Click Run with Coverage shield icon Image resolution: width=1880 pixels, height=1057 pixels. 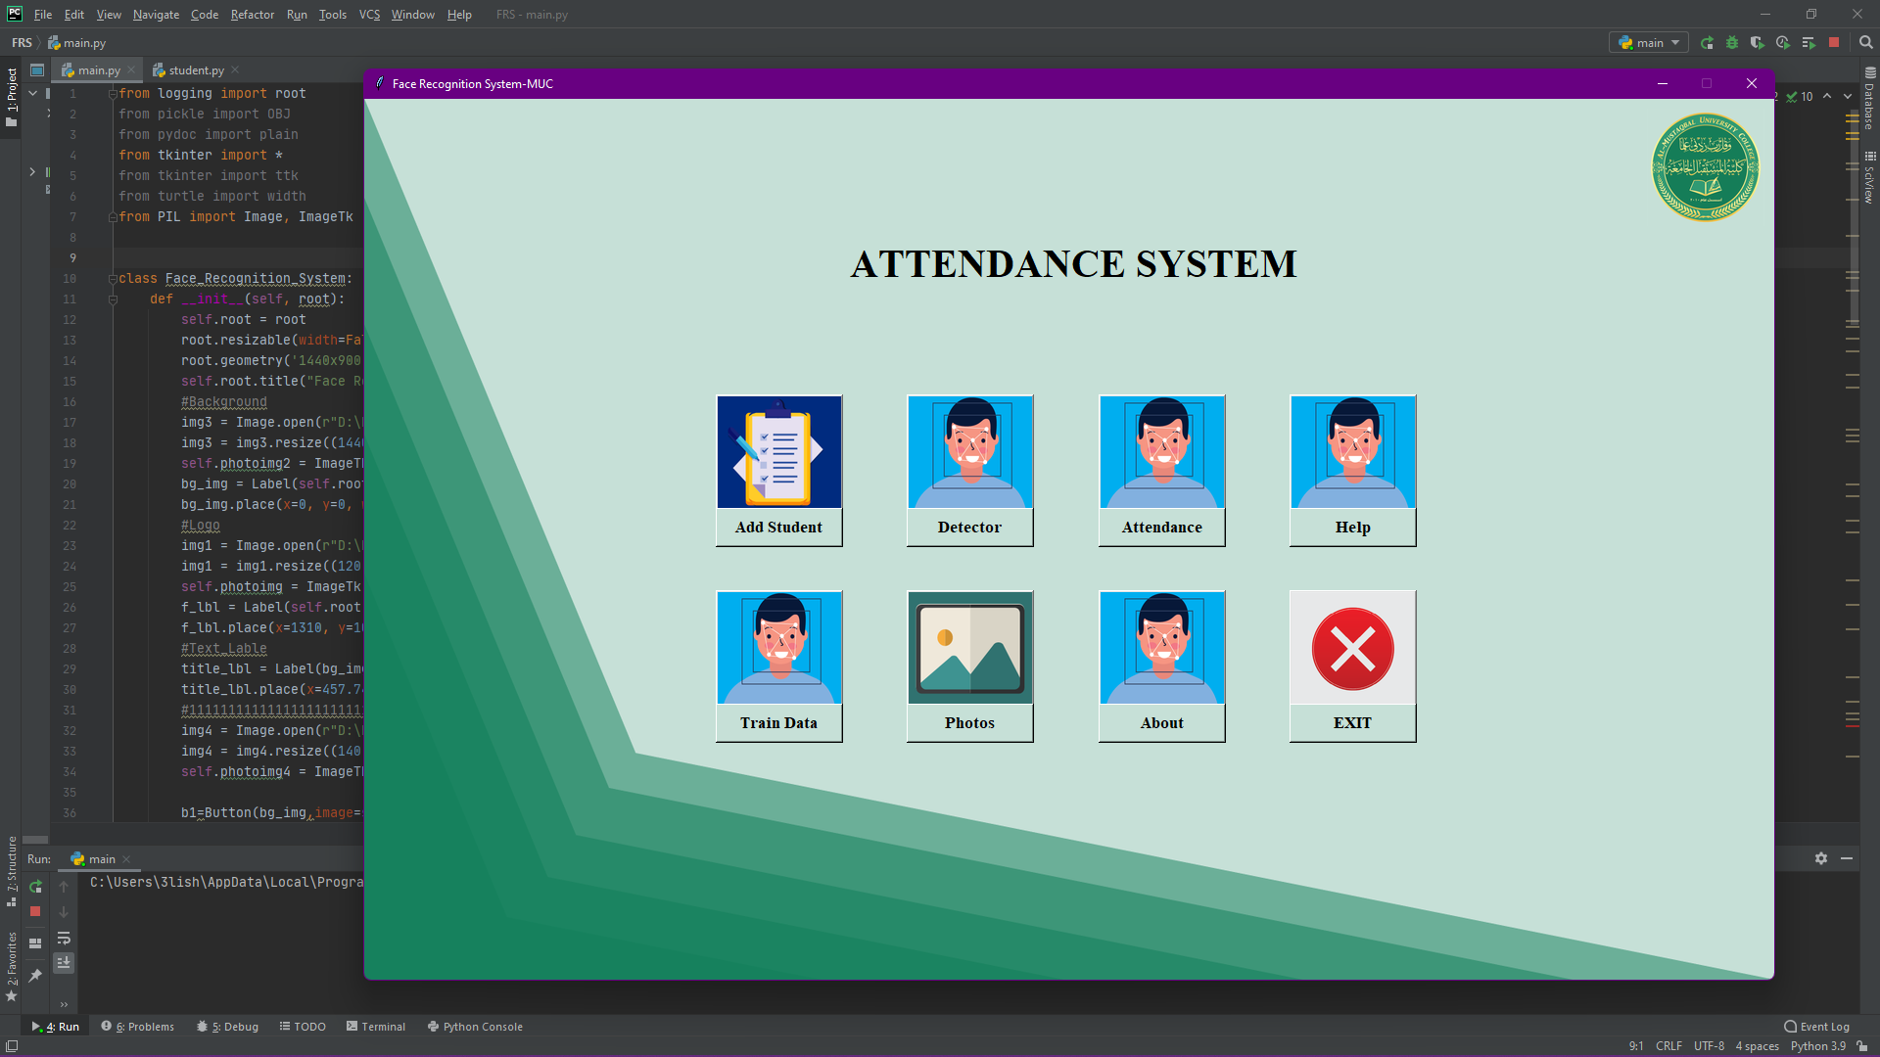[1758, 43]
